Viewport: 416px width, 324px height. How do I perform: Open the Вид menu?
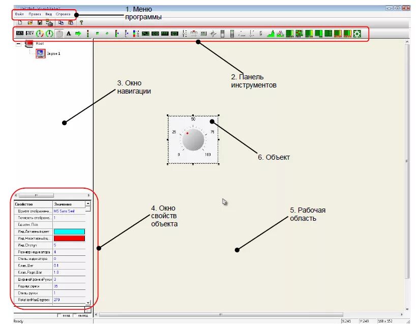click(48, 14)
